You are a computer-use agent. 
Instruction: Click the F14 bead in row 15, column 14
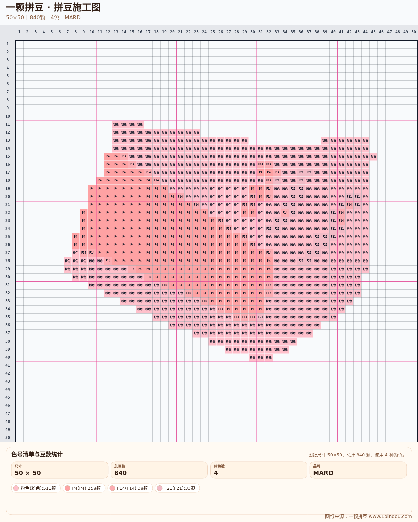(124, 156)
